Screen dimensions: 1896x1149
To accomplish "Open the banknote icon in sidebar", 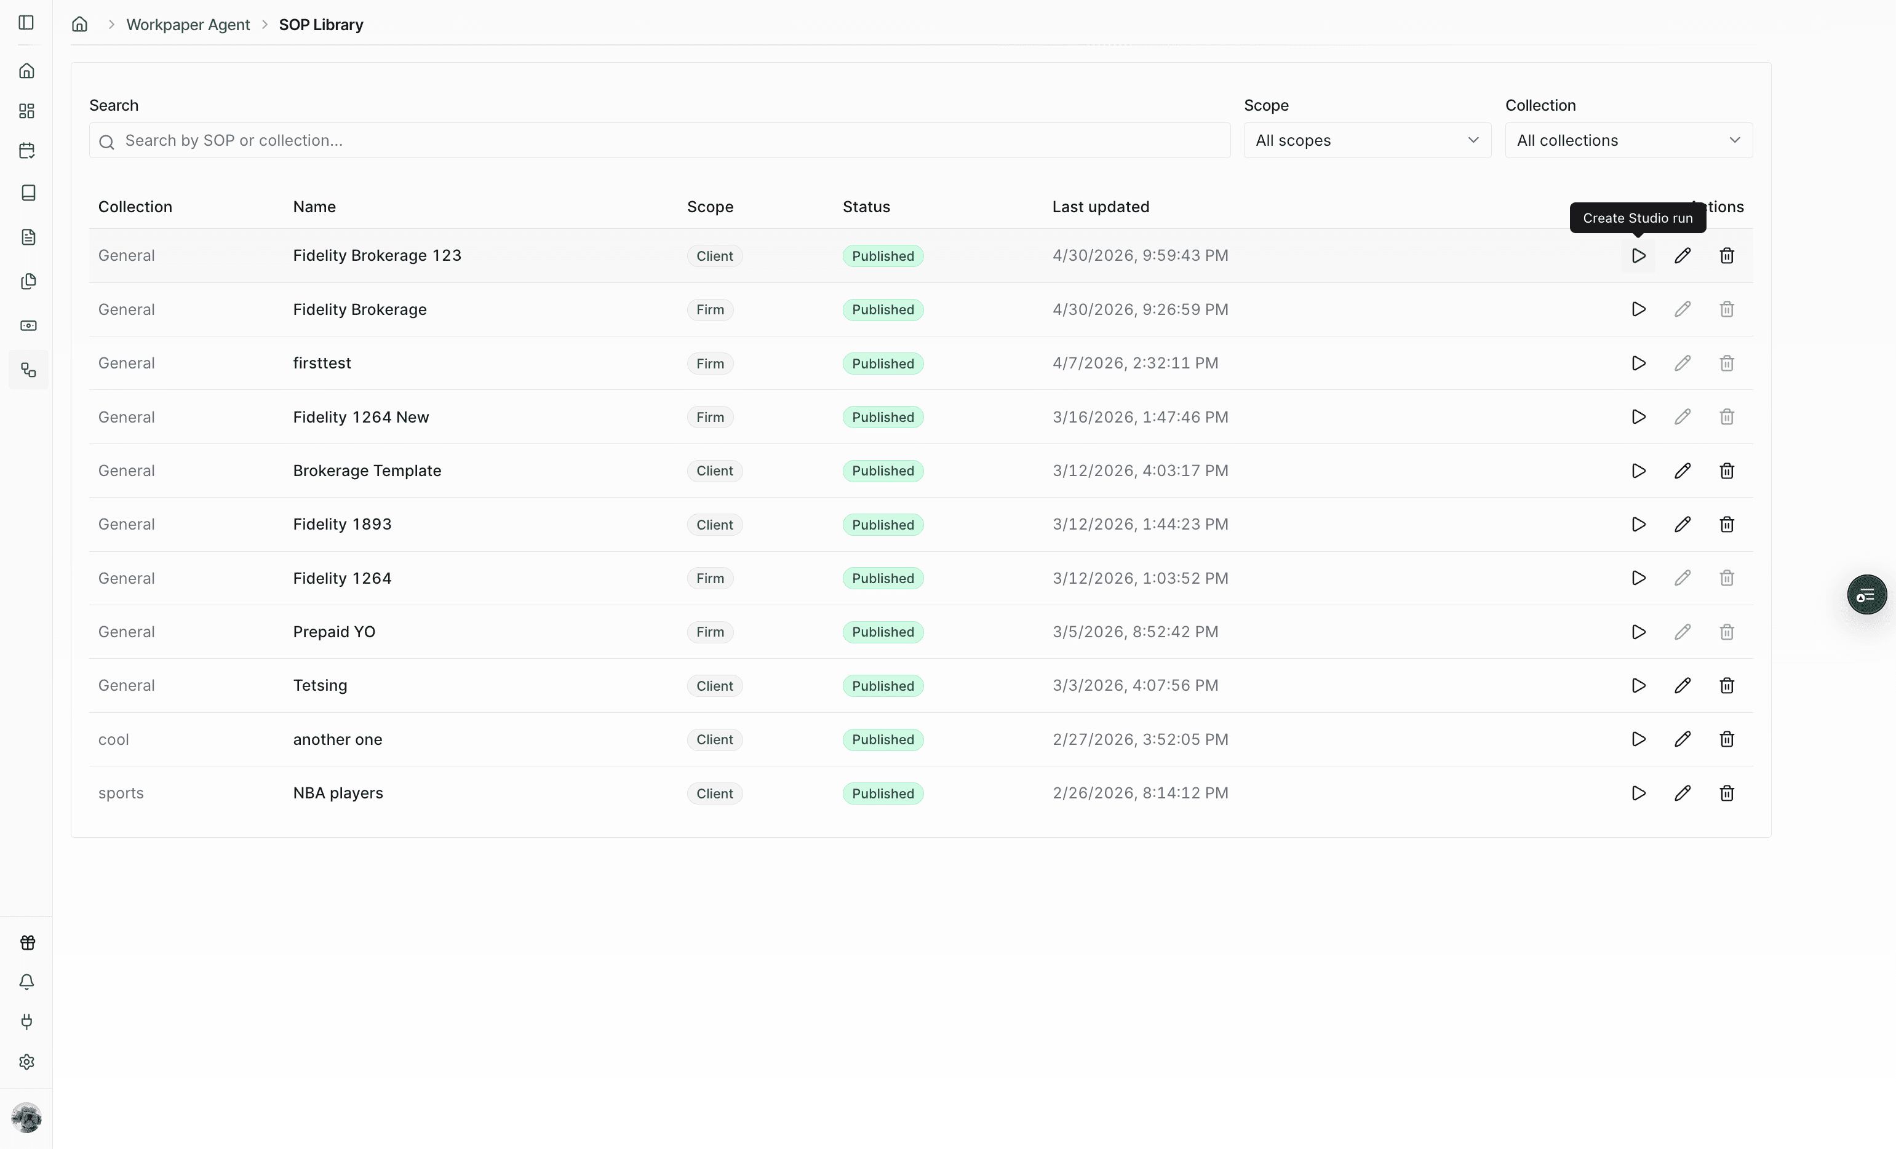I will click(28, 325).
